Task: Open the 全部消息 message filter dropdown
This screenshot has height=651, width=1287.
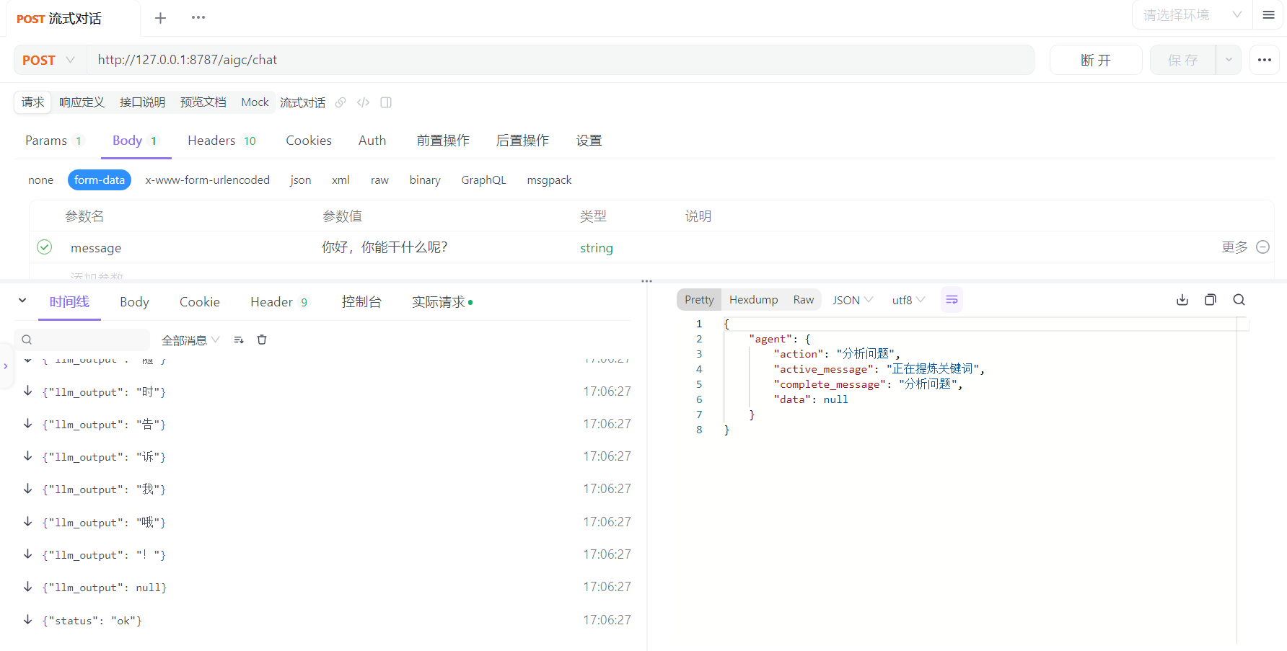Action: (x=190, y=340)
